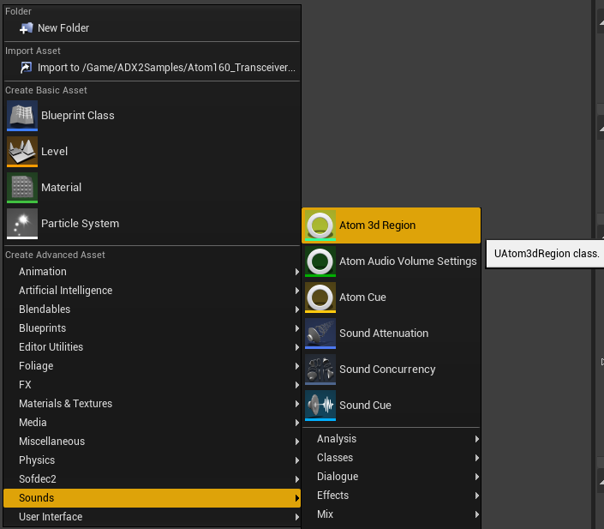
Task: Click the Dialogue submenu arrow
Action: (x=477, y=477)
